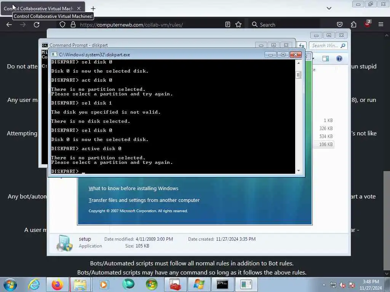Screen dimensions: 390x292
Task: Click down arrow of diskpart scrollbar
Action: pos(299,171)
